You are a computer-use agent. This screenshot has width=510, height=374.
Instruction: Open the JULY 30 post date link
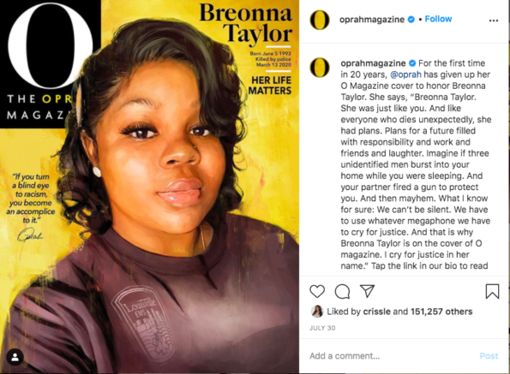click(x=322, y=328)
